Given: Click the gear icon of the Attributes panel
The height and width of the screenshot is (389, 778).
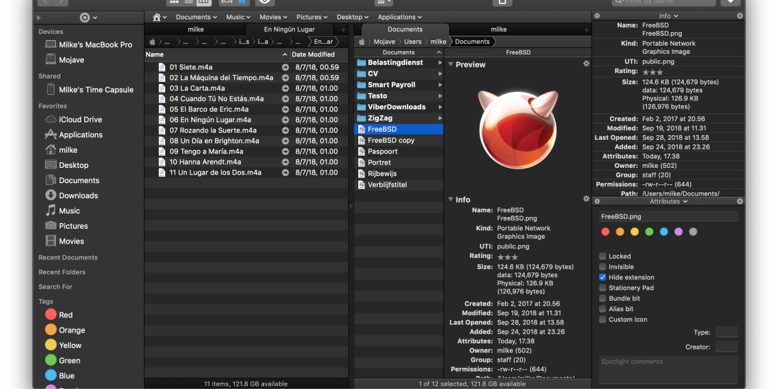Looking at the screenshot, I should click(597, 202).
